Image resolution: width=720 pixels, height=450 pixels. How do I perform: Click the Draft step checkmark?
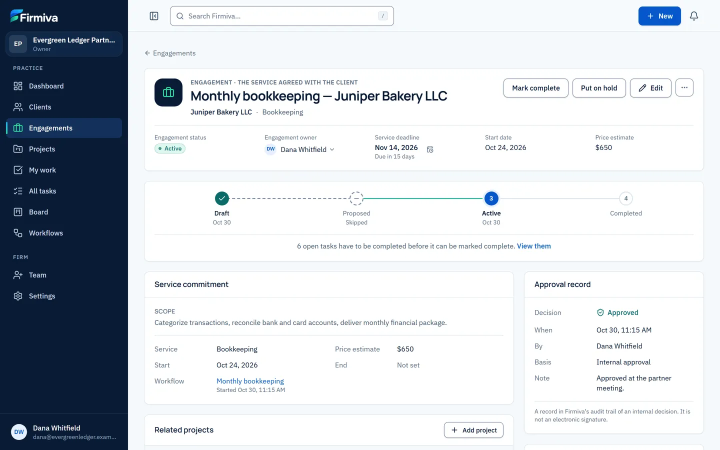pos(222,198)
